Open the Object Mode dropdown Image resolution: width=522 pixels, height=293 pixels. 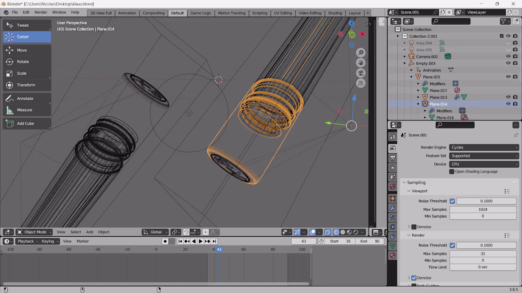(x=34, y=232)
